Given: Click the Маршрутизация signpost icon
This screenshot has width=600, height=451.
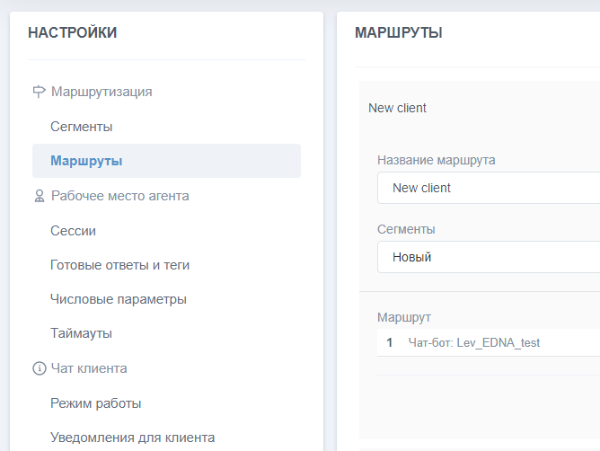Looking at the screenshot, I should (39, 92).
